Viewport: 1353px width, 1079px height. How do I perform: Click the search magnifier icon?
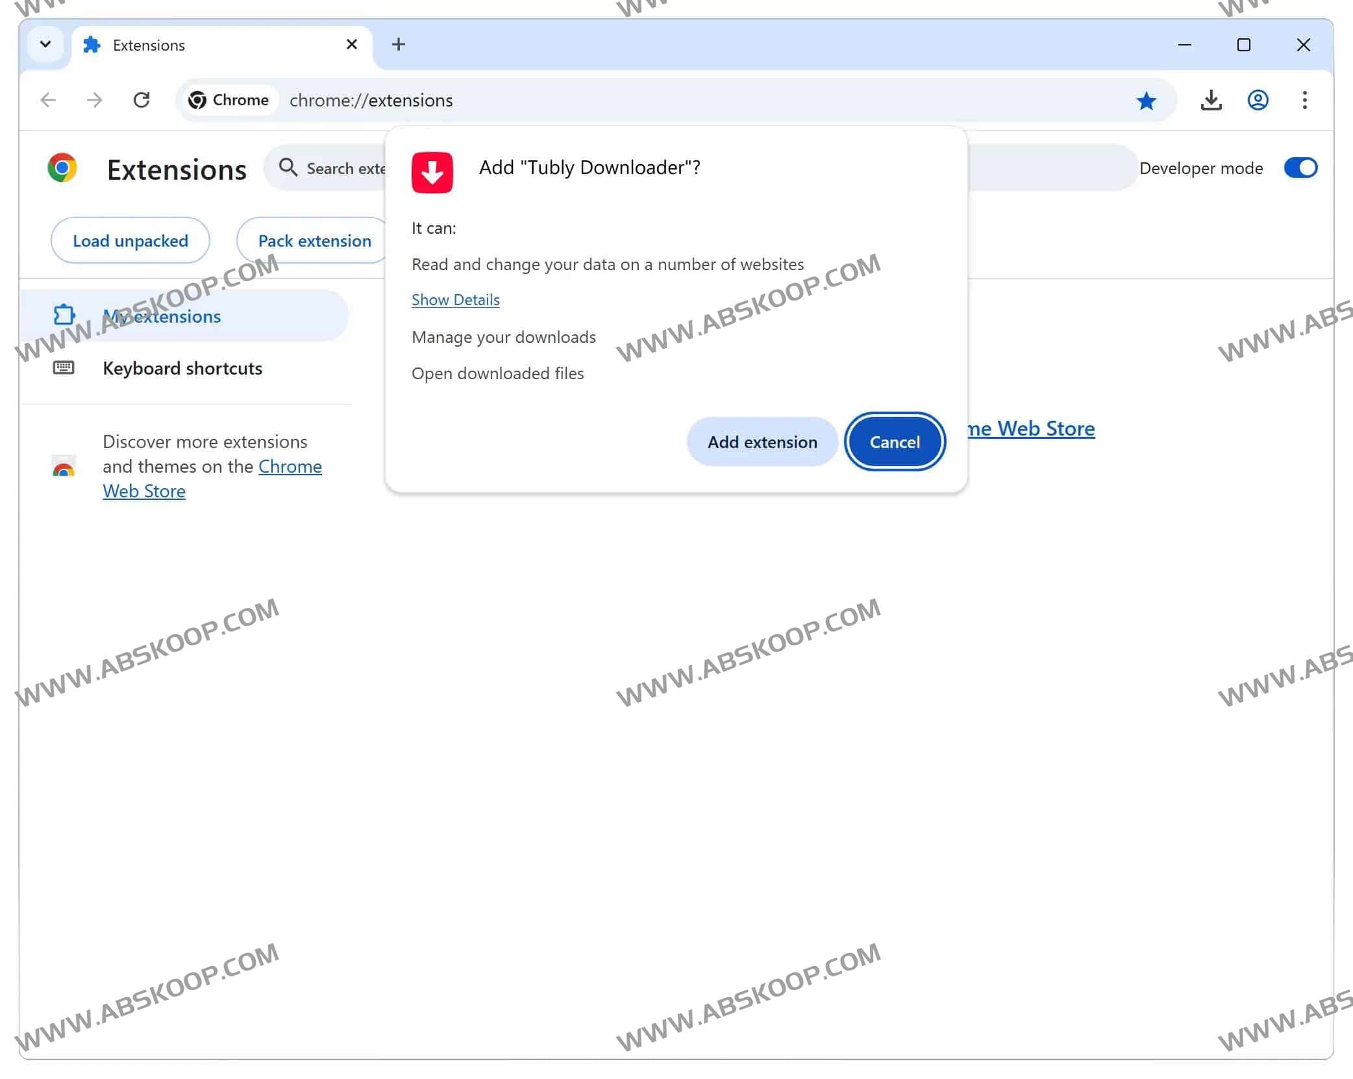[288, 167]
